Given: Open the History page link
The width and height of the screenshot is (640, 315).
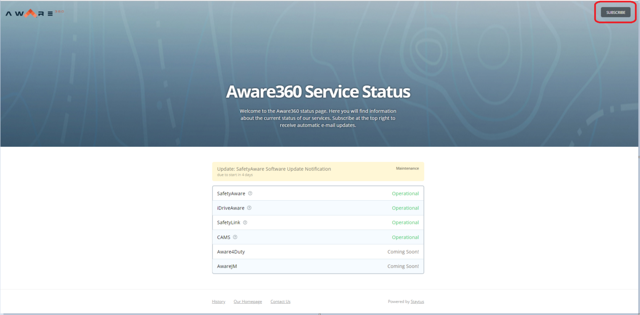Looking at the screenshot, I should 218,301.
